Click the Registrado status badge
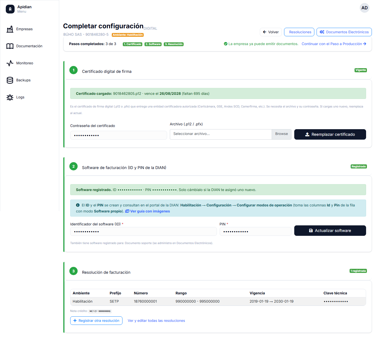 359,167
